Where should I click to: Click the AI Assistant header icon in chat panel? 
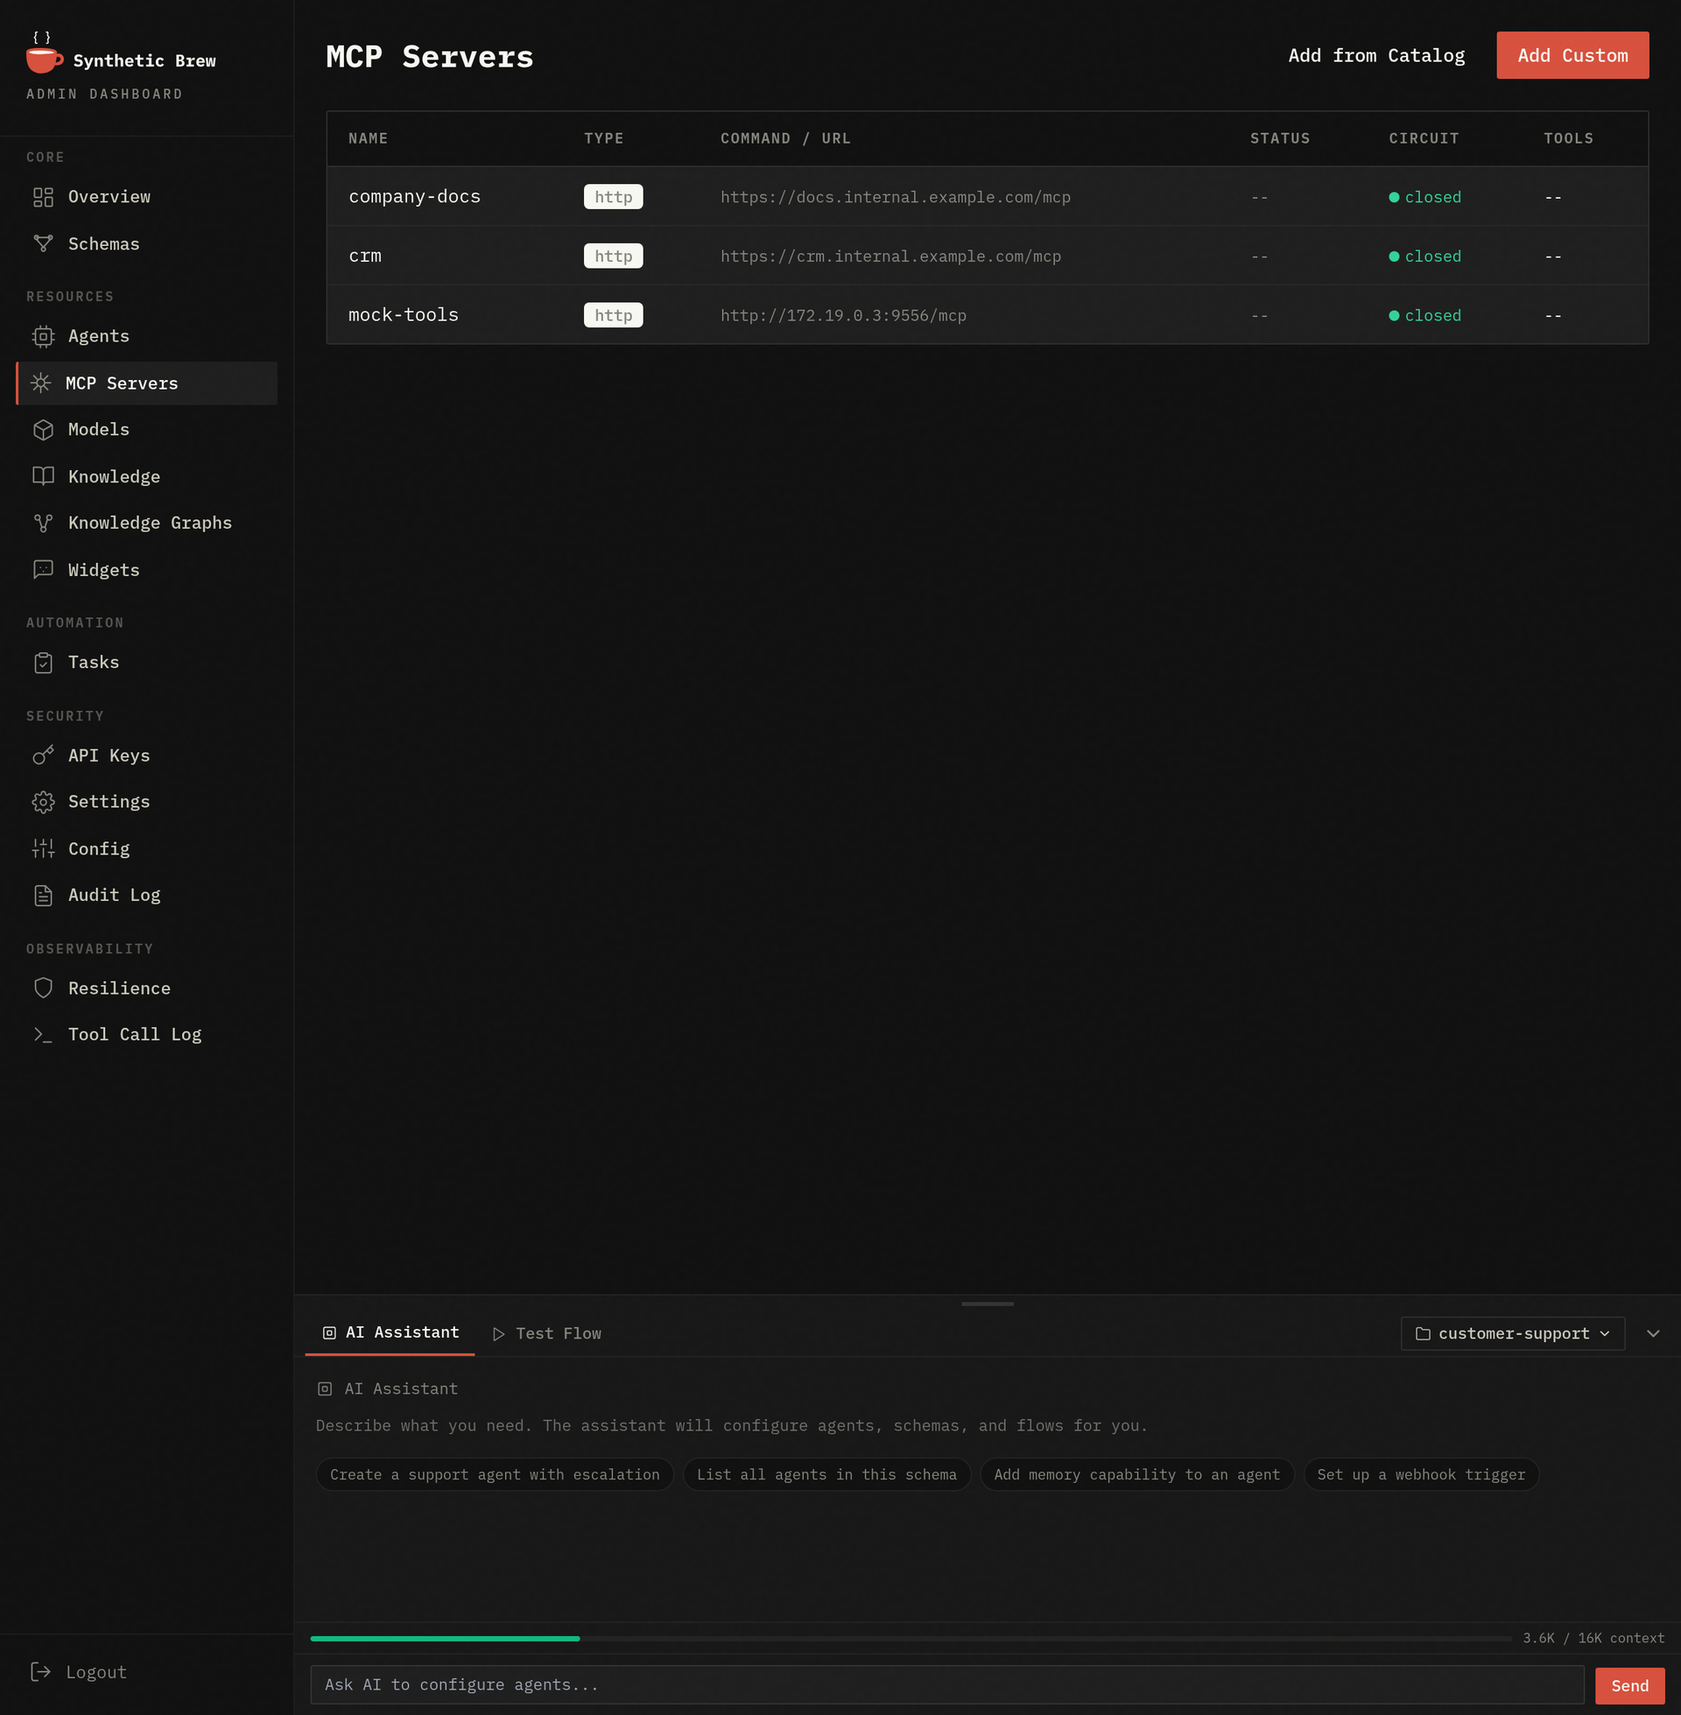pos(325,1388)
